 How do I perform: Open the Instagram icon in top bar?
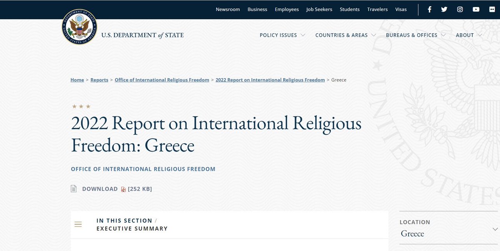coord(460,9)
